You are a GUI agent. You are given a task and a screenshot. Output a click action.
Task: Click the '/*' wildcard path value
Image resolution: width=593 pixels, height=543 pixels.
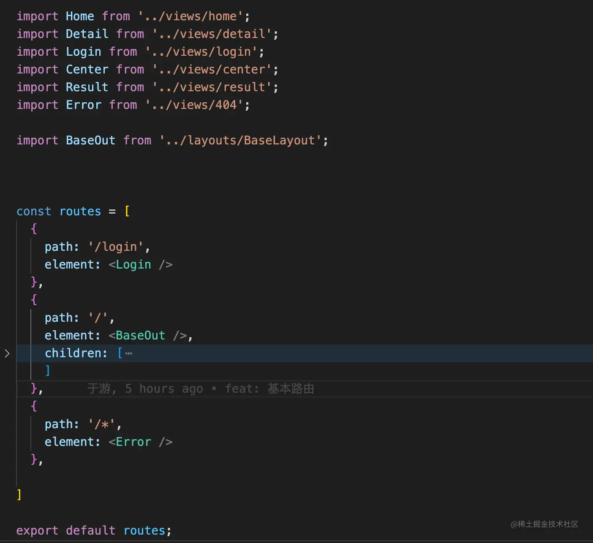point(102,424)
